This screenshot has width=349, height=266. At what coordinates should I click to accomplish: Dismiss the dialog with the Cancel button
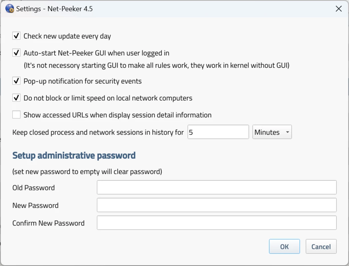321,246
